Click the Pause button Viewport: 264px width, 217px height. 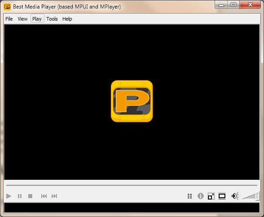pyautogui.click(x=20, y=196)
